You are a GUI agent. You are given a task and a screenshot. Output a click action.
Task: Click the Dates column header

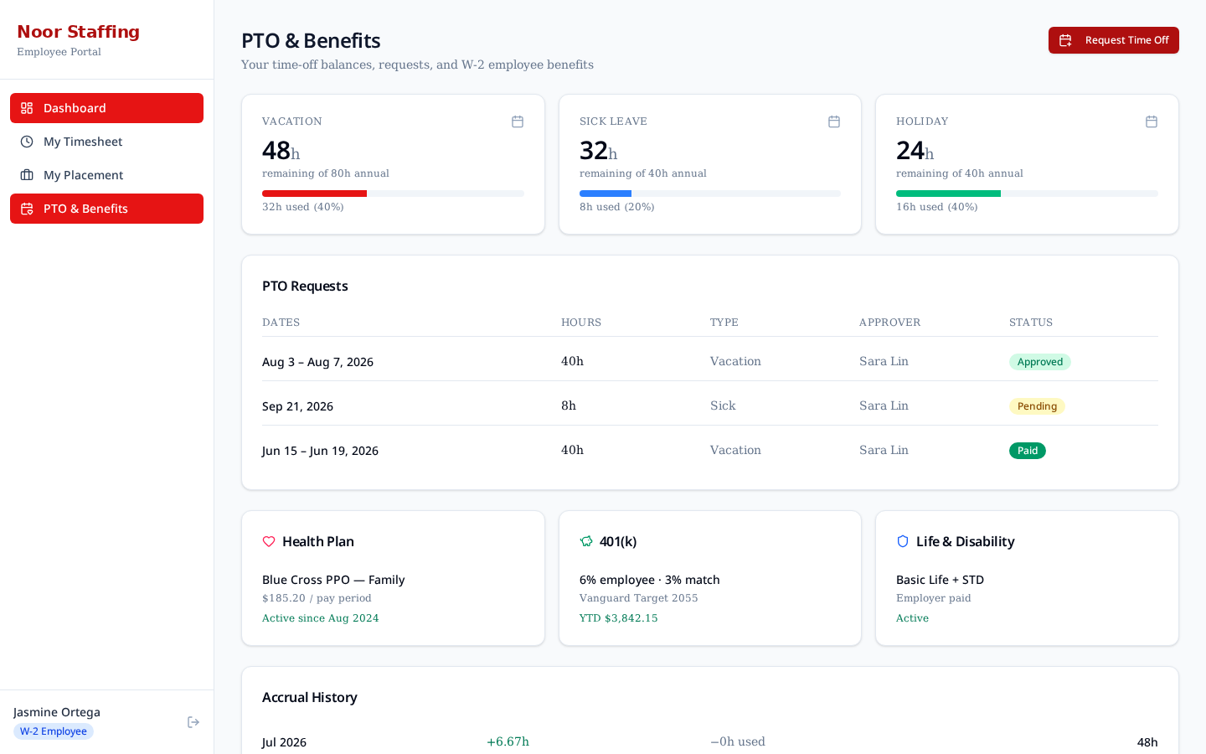(281, 323)
